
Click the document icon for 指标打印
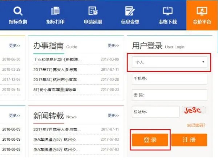coord(55,11)
